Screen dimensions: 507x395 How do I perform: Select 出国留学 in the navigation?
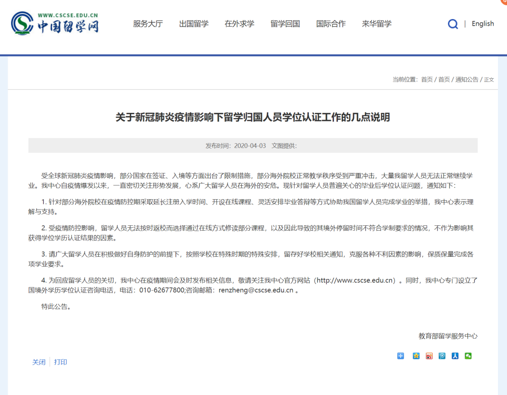(193, 24)
